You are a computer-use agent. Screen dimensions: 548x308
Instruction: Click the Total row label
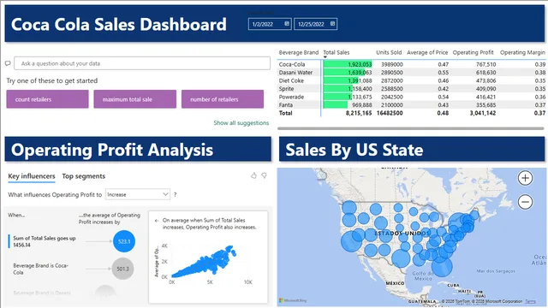[285, 113]
